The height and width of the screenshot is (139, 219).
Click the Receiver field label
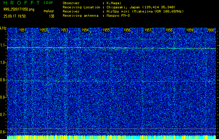71,11
